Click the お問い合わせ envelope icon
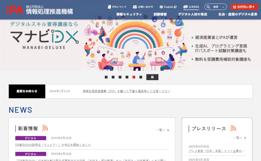 (x=135, y=7)
